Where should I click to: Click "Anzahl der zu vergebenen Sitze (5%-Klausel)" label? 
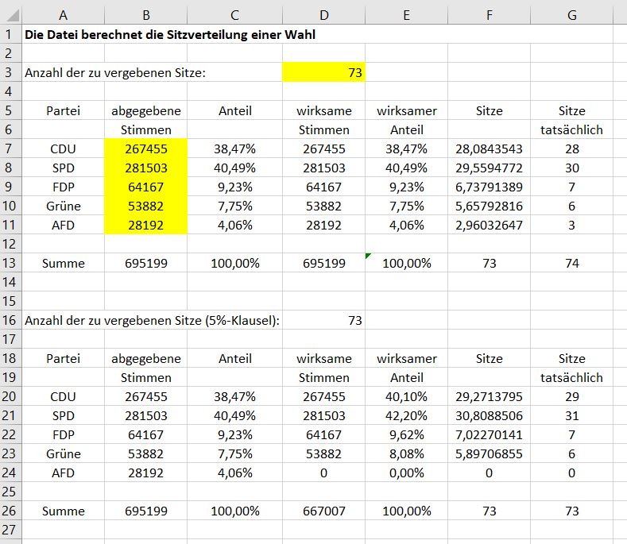pyautogui.click(x=152, y=320)
